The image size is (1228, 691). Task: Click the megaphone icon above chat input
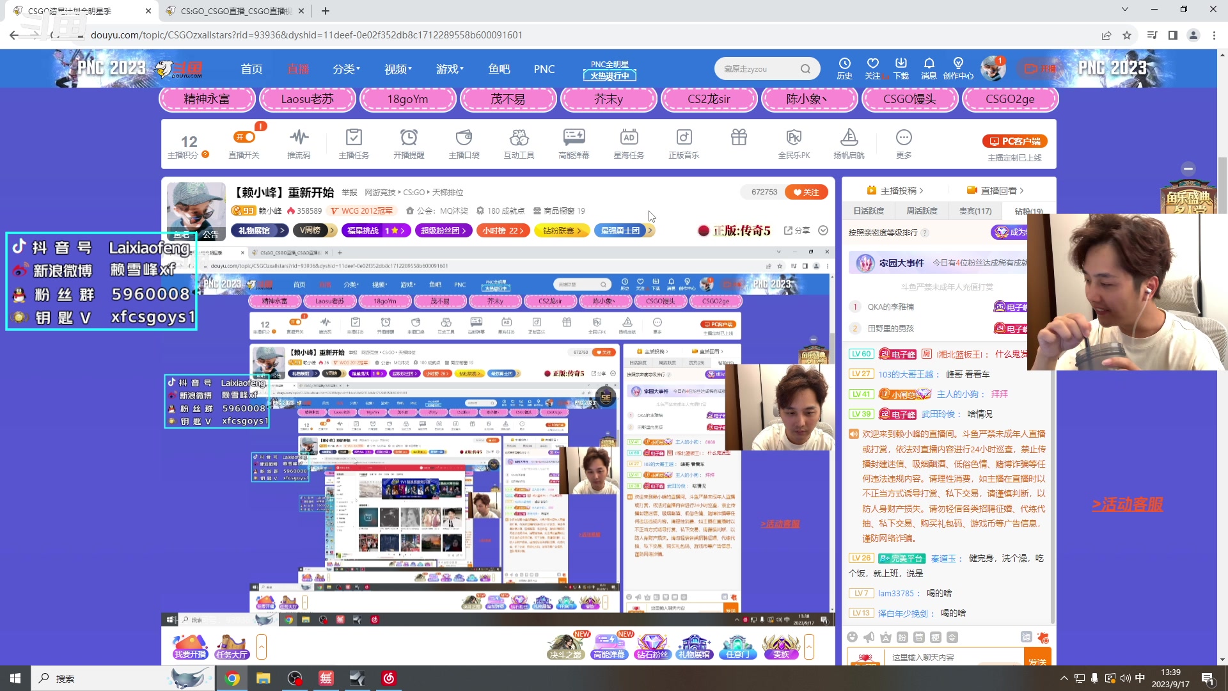[869, 637]
